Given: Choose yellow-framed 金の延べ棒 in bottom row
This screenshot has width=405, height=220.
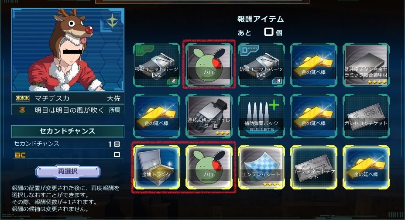Looking at the screenshot, I should (366, 167).
